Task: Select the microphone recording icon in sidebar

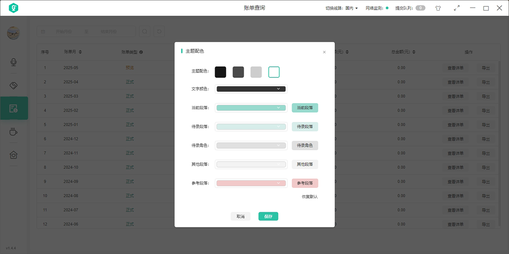Action: (x=14, y=62)
